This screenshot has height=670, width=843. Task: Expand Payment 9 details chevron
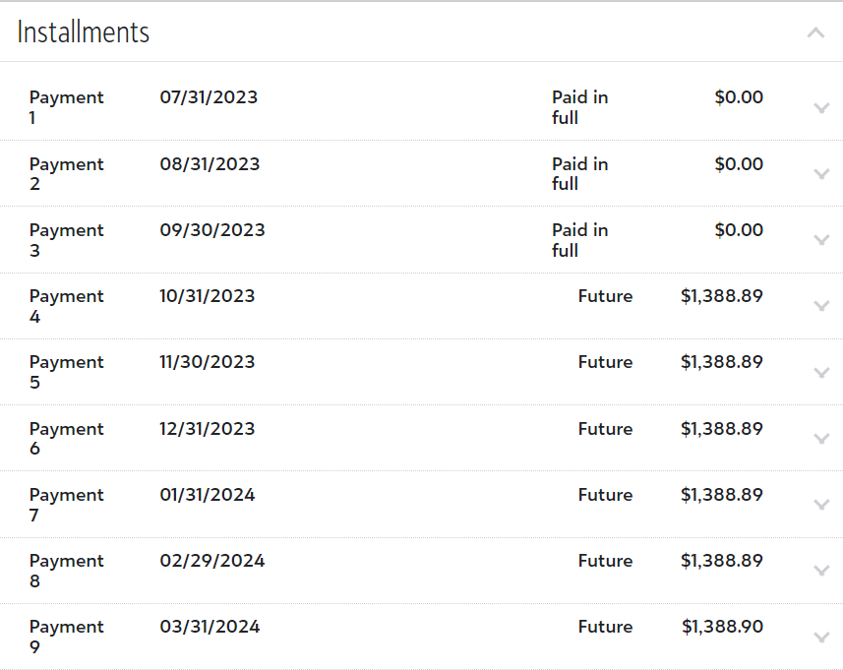tap(822, 637)
